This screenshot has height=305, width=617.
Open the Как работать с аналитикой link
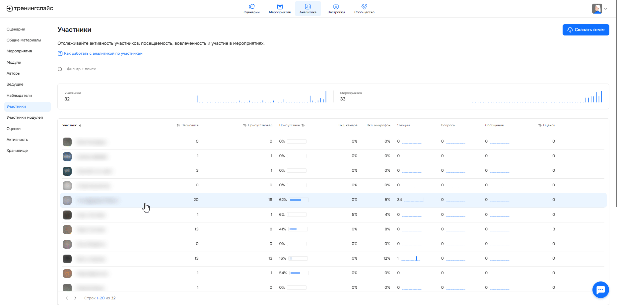(x=103, y=53)
